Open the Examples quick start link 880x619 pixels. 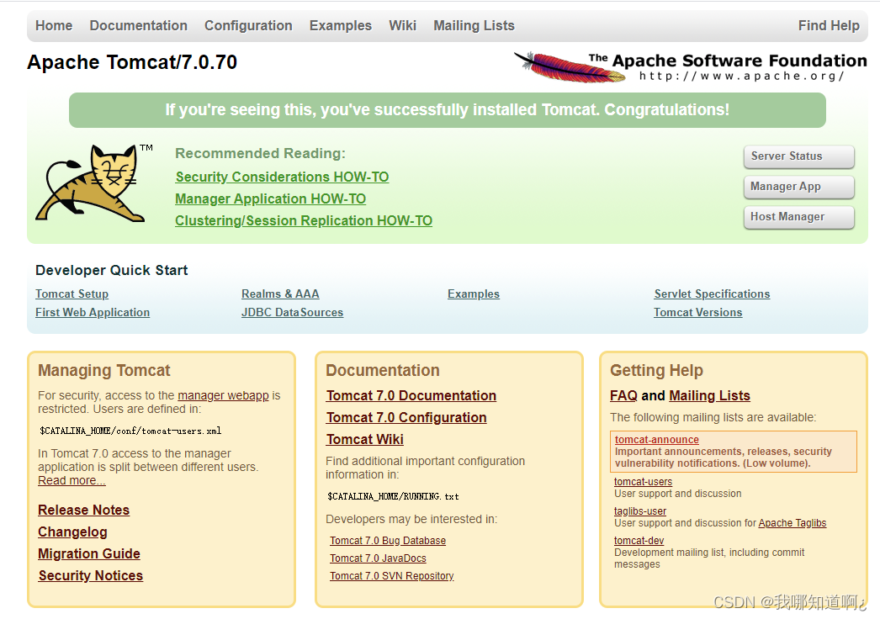(473, 294)
